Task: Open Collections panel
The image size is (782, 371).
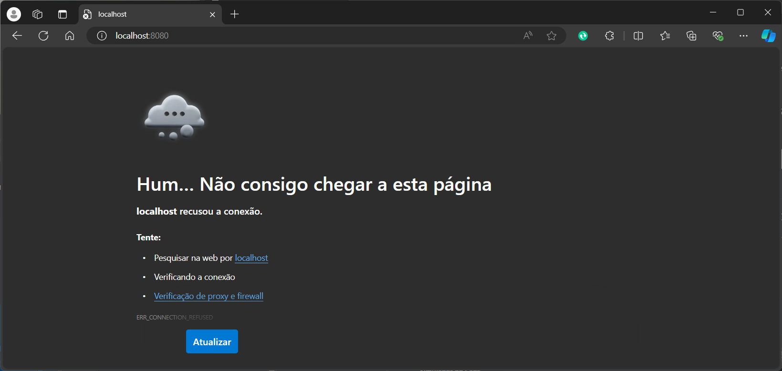Action: coord(691,36)
